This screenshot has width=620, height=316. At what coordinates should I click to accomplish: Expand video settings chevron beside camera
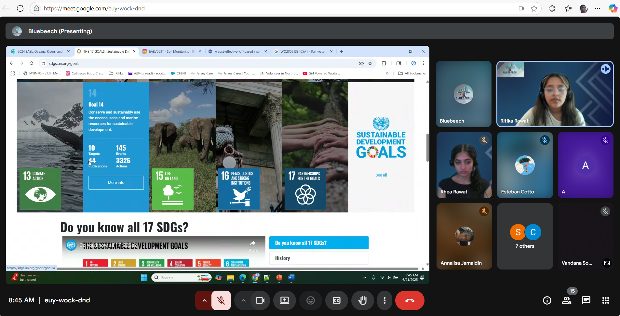(x=243, y=300)
